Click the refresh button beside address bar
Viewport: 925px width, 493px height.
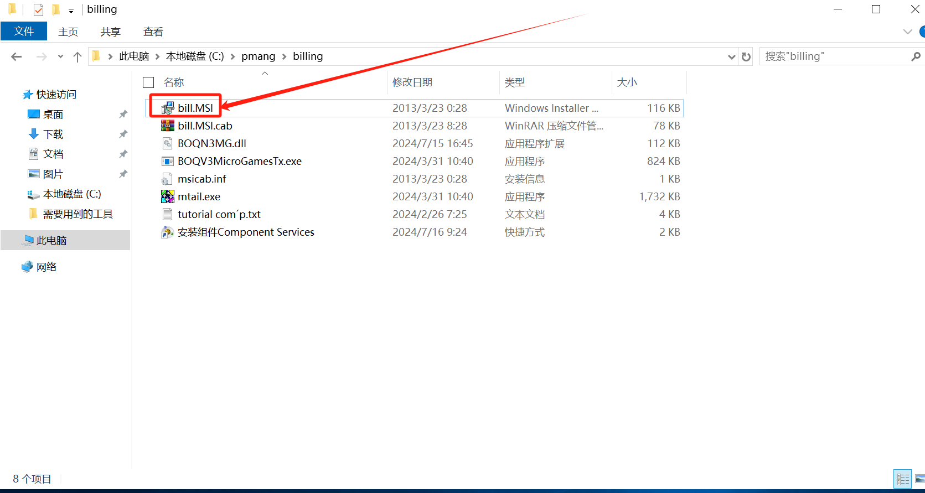tap(746, 56)
